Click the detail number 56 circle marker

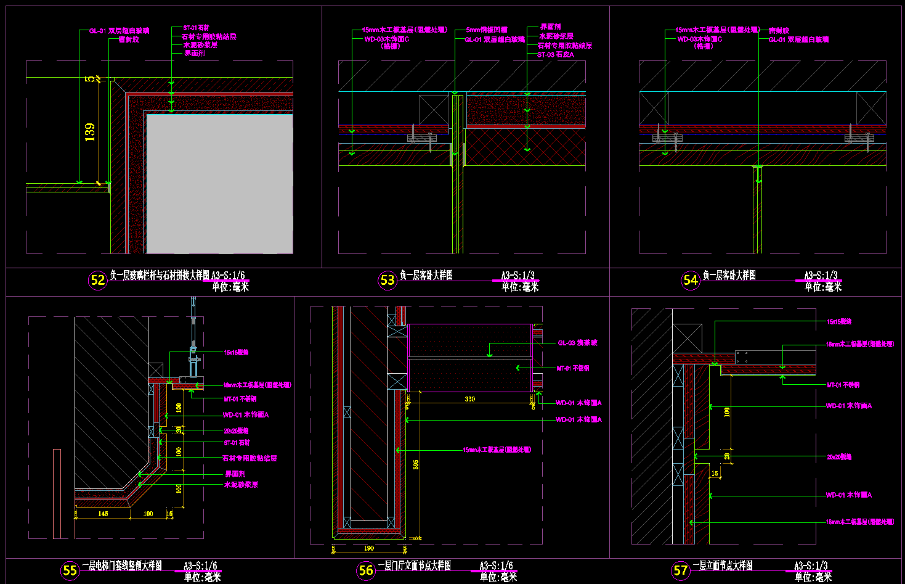(366, 570)
